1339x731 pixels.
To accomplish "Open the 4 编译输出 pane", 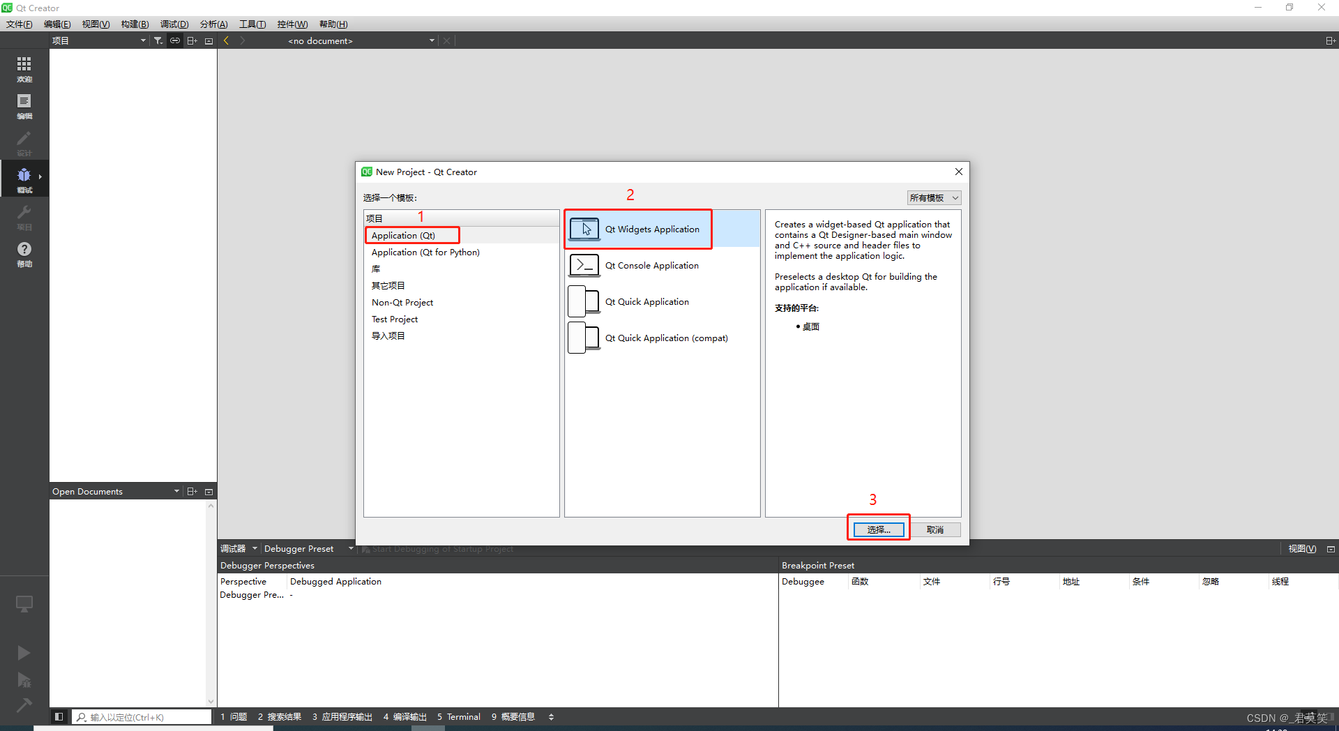I will point(404,716).
